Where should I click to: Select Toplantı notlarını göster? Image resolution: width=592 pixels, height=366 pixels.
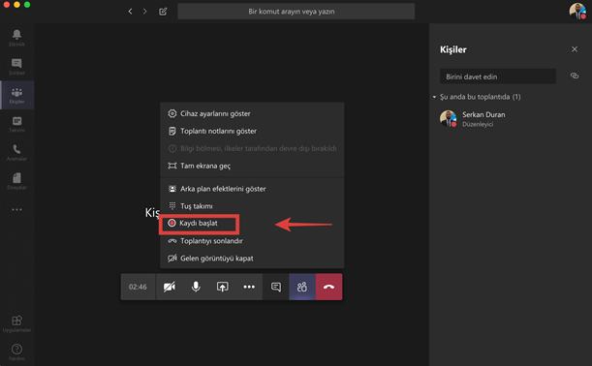(x=252, y=131)
